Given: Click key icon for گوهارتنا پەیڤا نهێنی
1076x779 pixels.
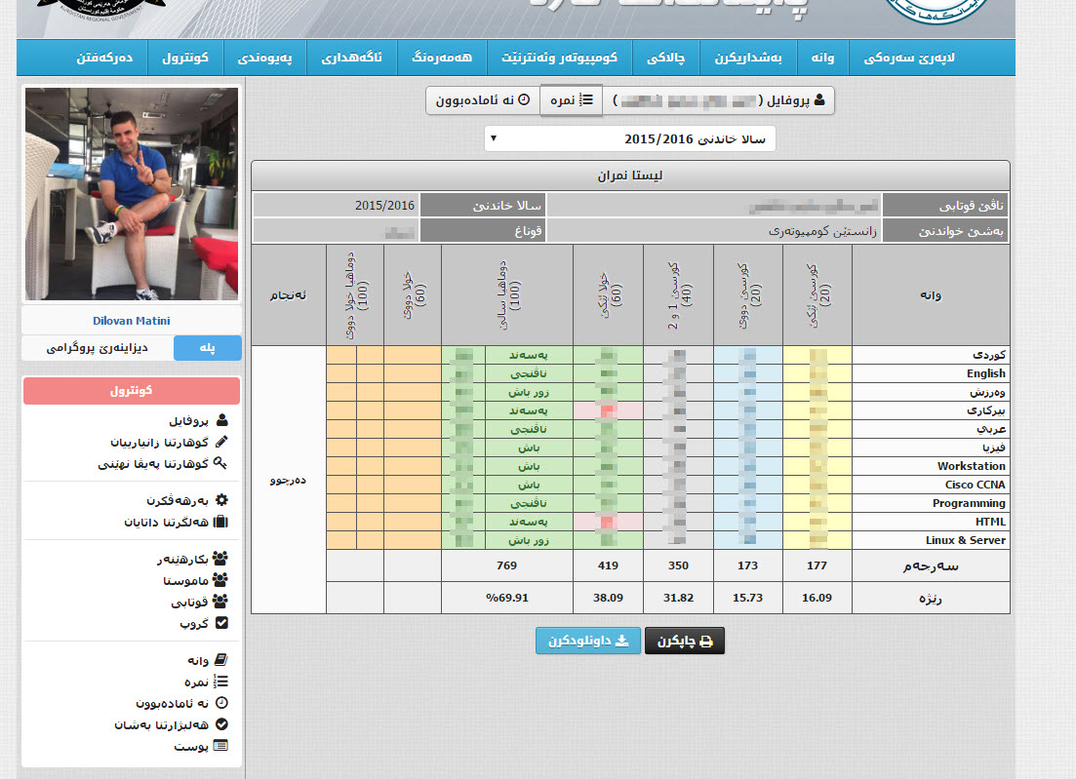Looking at the screenshot, I should [221, 463].
